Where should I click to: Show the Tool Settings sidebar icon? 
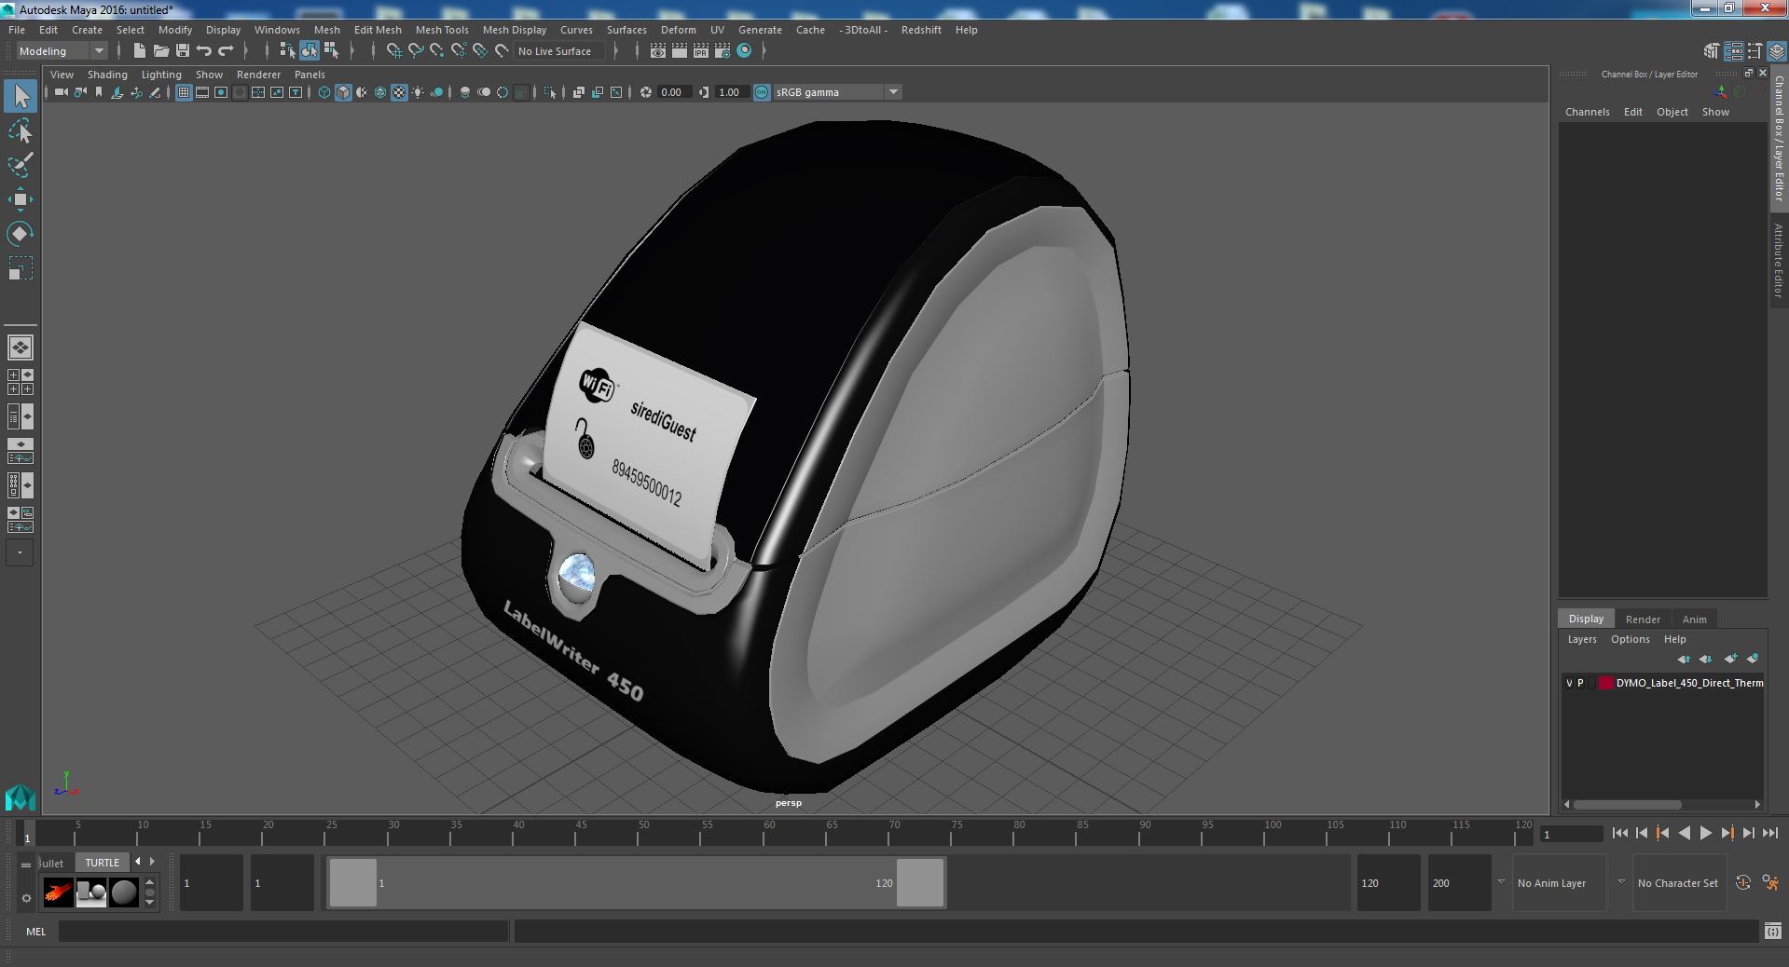1755,51
